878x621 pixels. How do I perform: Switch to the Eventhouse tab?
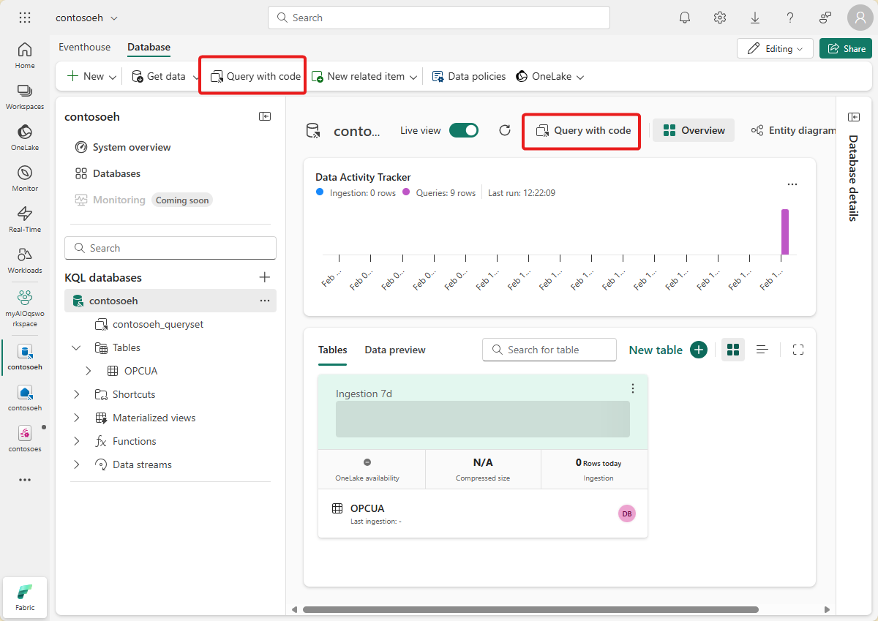pyautogui.click(x=84, y=47)
